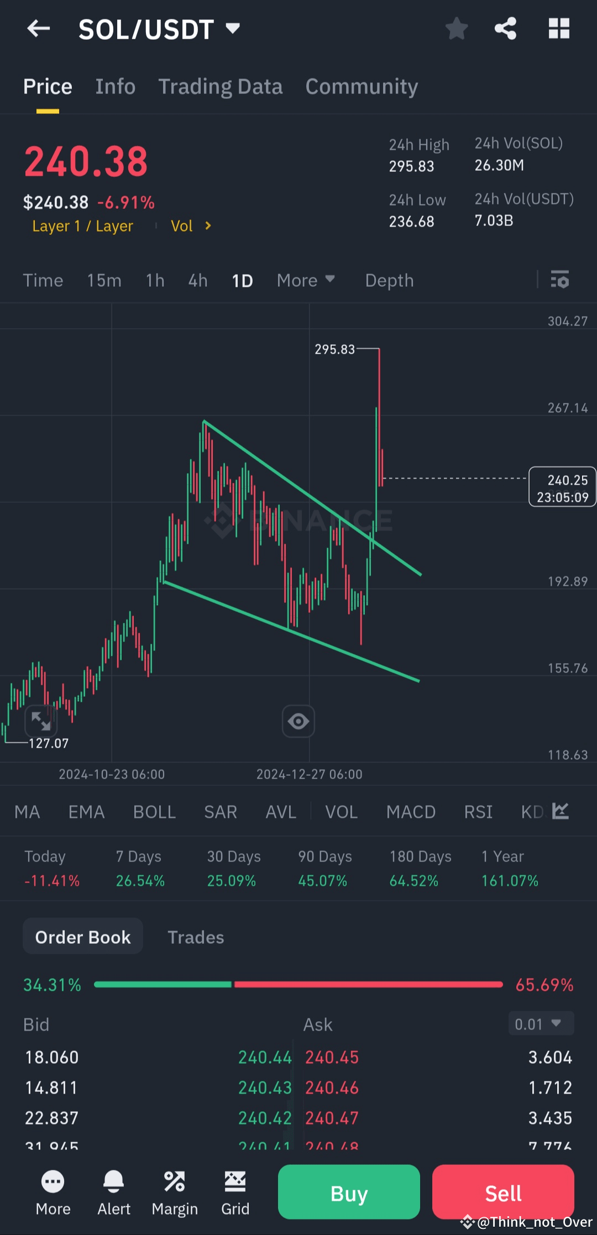Tap the buy/sell ratio depth bar
The image size is (597, 1235).
pyautogui.click(x=298, y=984)
